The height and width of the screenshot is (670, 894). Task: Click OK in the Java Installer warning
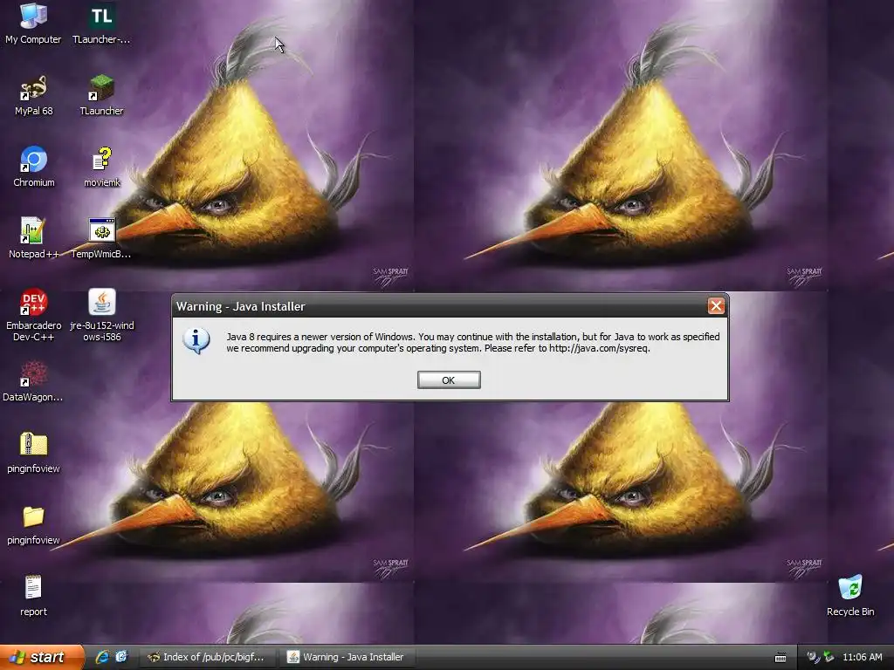(x=449, y=380)
